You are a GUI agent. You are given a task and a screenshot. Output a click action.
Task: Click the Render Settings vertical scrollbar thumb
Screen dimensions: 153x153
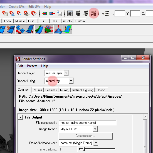[x=145, y=137]
